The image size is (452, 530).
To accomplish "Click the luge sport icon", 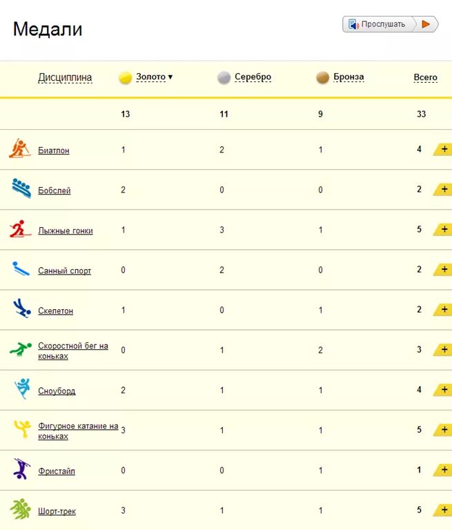I will 21,268.
